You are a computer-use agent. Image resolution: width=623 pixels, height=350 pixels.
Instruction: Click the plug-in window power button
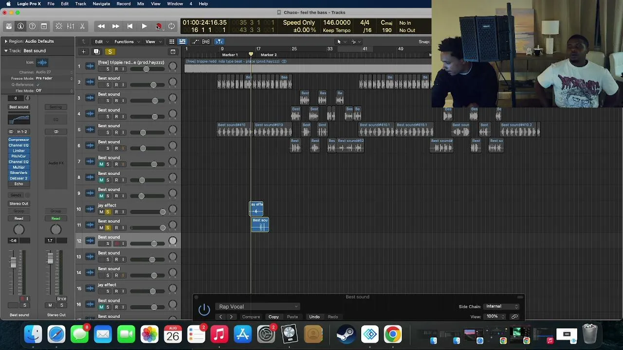click(x=204, y=309)
